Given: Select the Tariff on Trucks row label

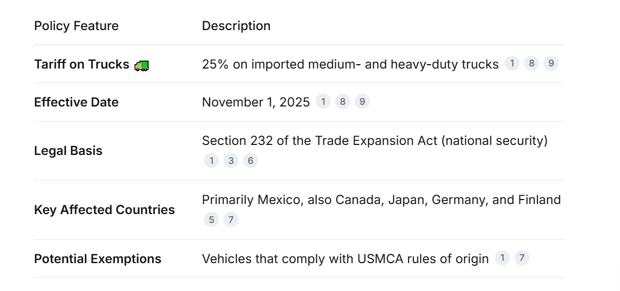Looking at the screenshot, I should 82,64.
